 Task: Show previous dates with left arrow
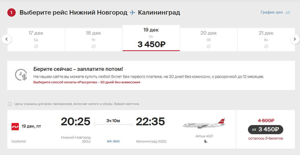pos(7,39)
